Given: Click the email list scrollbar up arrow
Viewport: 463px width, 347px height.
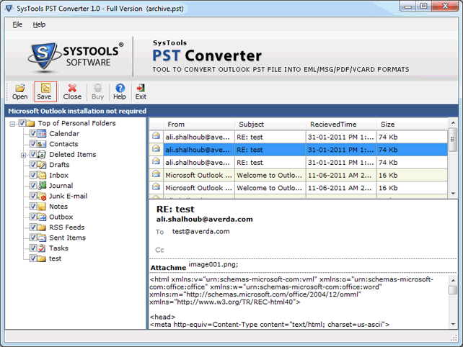Looking at the screenshot, I should pyautogui.click(x=453, y=122).
